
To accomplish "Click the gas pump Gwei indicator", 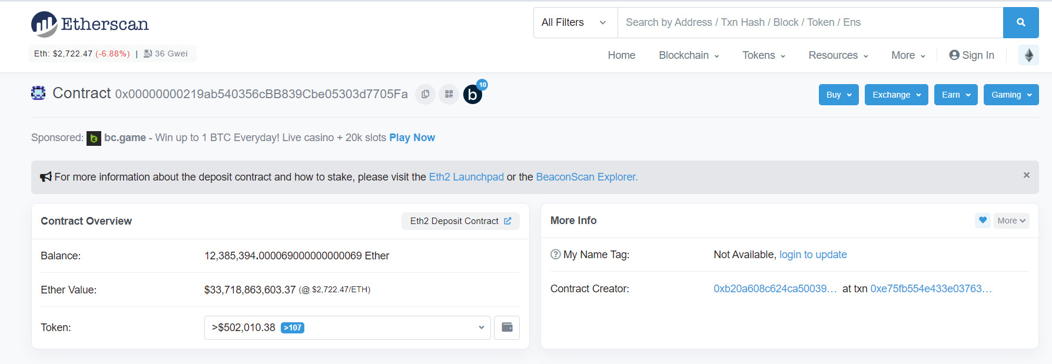I will coord(165,54).
